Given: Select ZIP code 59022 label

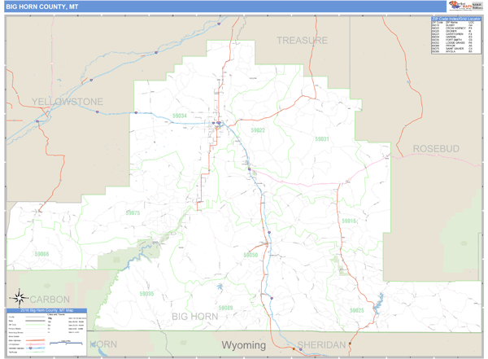Looking at the screenshot, I should [258, 130].
